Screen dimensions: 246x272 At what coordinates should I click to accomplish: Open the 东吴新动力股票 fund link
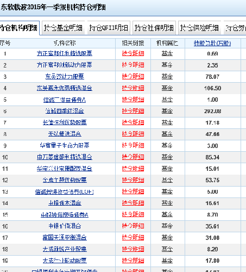(65, 77)
